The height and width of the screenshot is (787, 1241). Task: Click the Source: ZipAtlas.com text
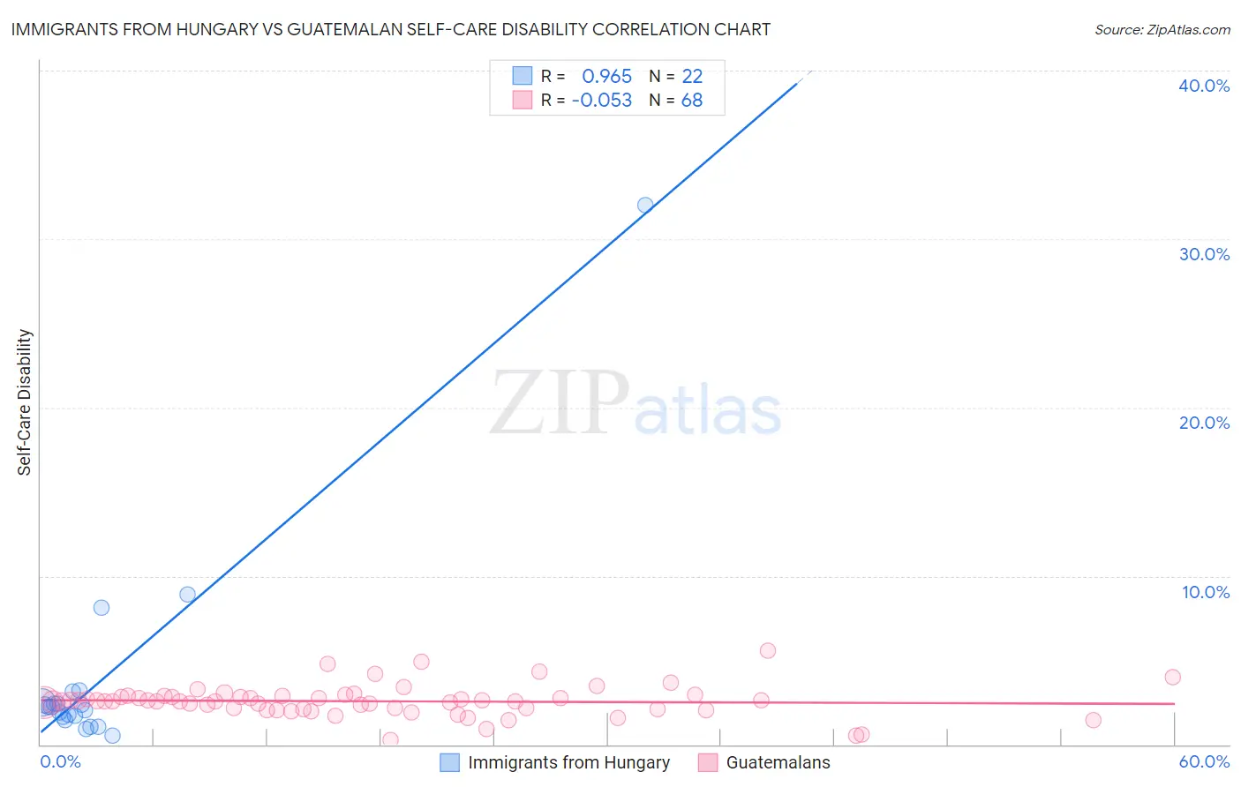(x=1162, y=30)
